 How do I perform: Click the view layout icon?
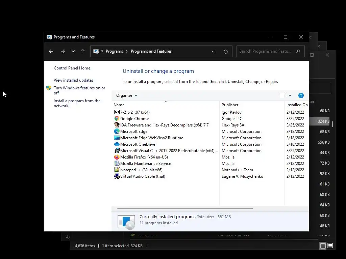[282, 95]
